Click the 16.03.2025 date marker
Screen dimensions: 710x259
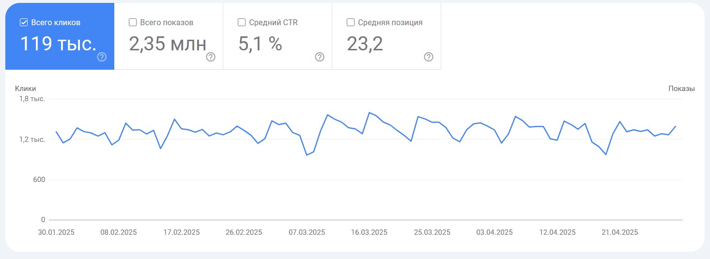369,232
